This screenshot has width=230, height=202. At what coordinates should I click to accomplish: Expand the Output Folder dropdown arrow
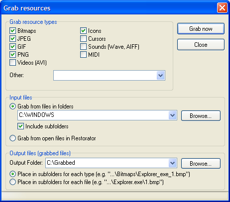point(173,163)
